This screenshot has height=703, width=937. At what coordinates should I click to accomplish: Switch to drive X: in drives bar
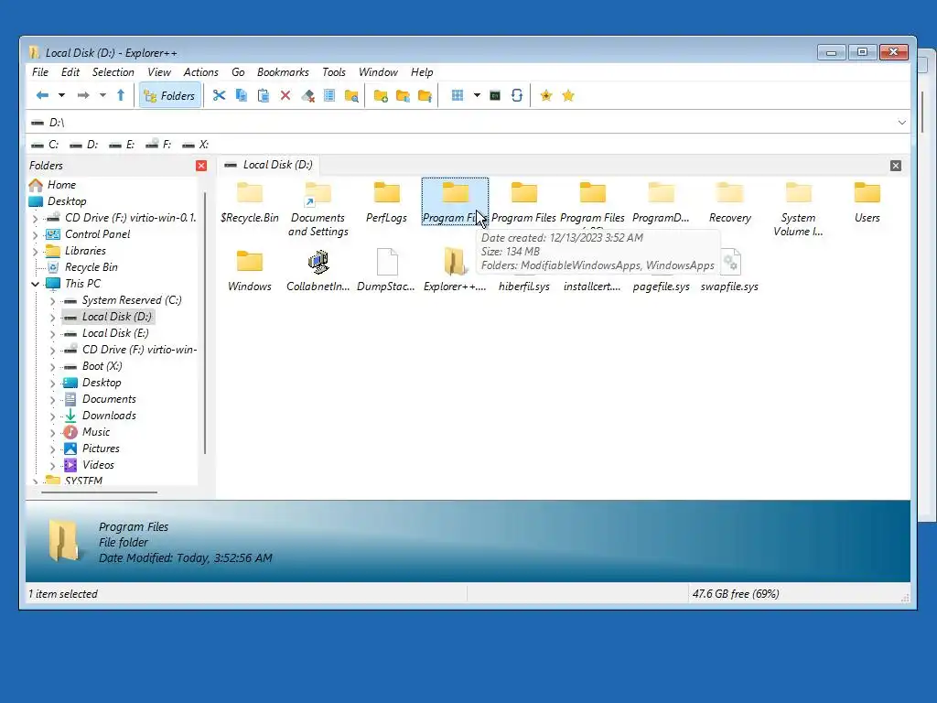[x=196, y=145]
